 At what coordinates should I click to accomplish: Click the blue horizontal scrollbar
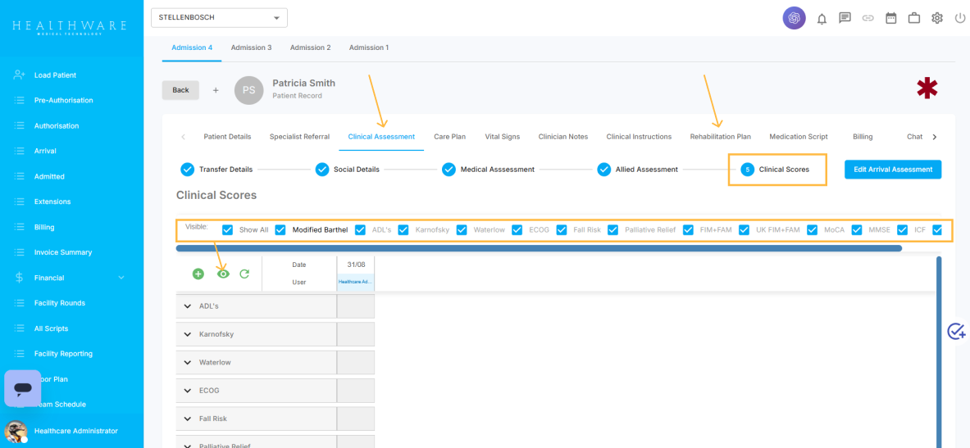pyautogui.click(x=538, y=248)
